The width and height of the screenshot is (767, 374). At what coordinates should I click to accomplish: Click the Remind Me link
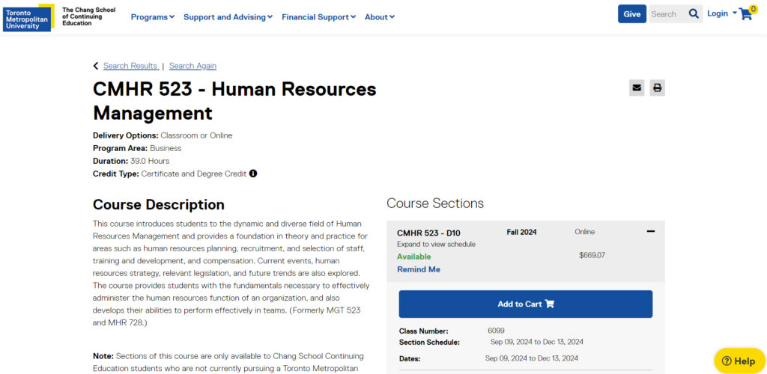pyautogui.click(x=419, y=269)
